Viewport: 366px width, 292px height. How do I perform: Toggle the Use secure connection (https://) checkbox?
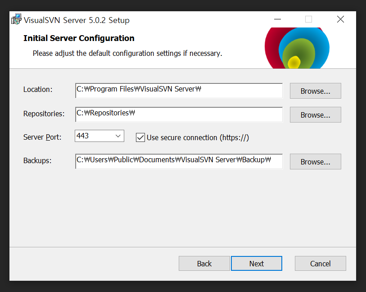coord(140,137)
